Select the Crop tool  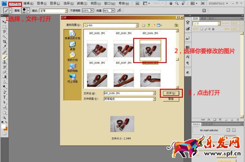pyautogui.click(x=4, y=42)
